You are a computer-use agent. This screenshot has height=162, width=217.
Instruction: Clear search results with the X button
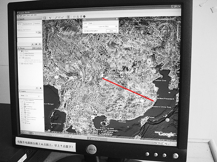pyautogui.click(x=40, y=44)
